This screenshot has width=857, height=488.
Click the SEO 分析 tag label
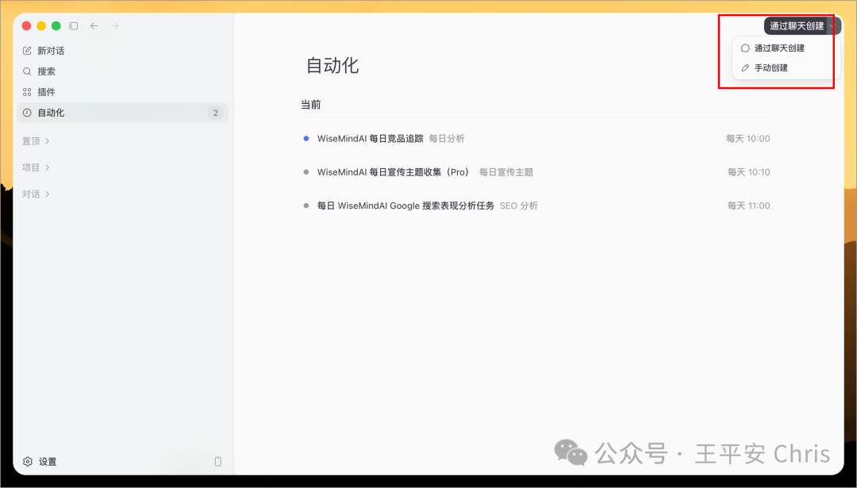(x=519, y=206)
